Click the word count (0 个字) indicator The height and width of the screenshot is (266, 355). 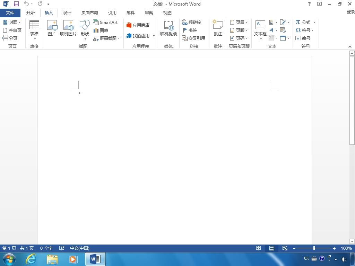click(46, 248)
